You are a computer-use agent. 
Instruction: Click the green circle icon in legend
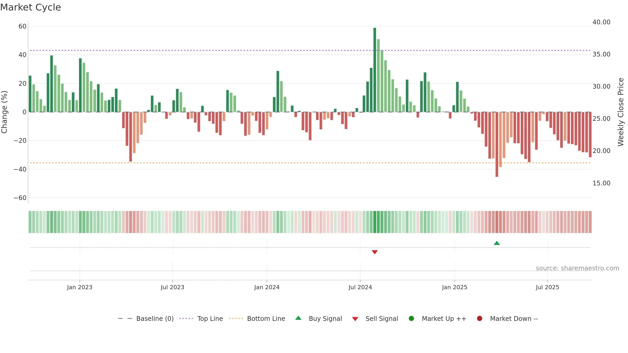tap(411, 318)
